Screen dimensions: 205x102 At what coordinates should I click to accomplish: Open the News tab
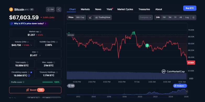[98, 9]
